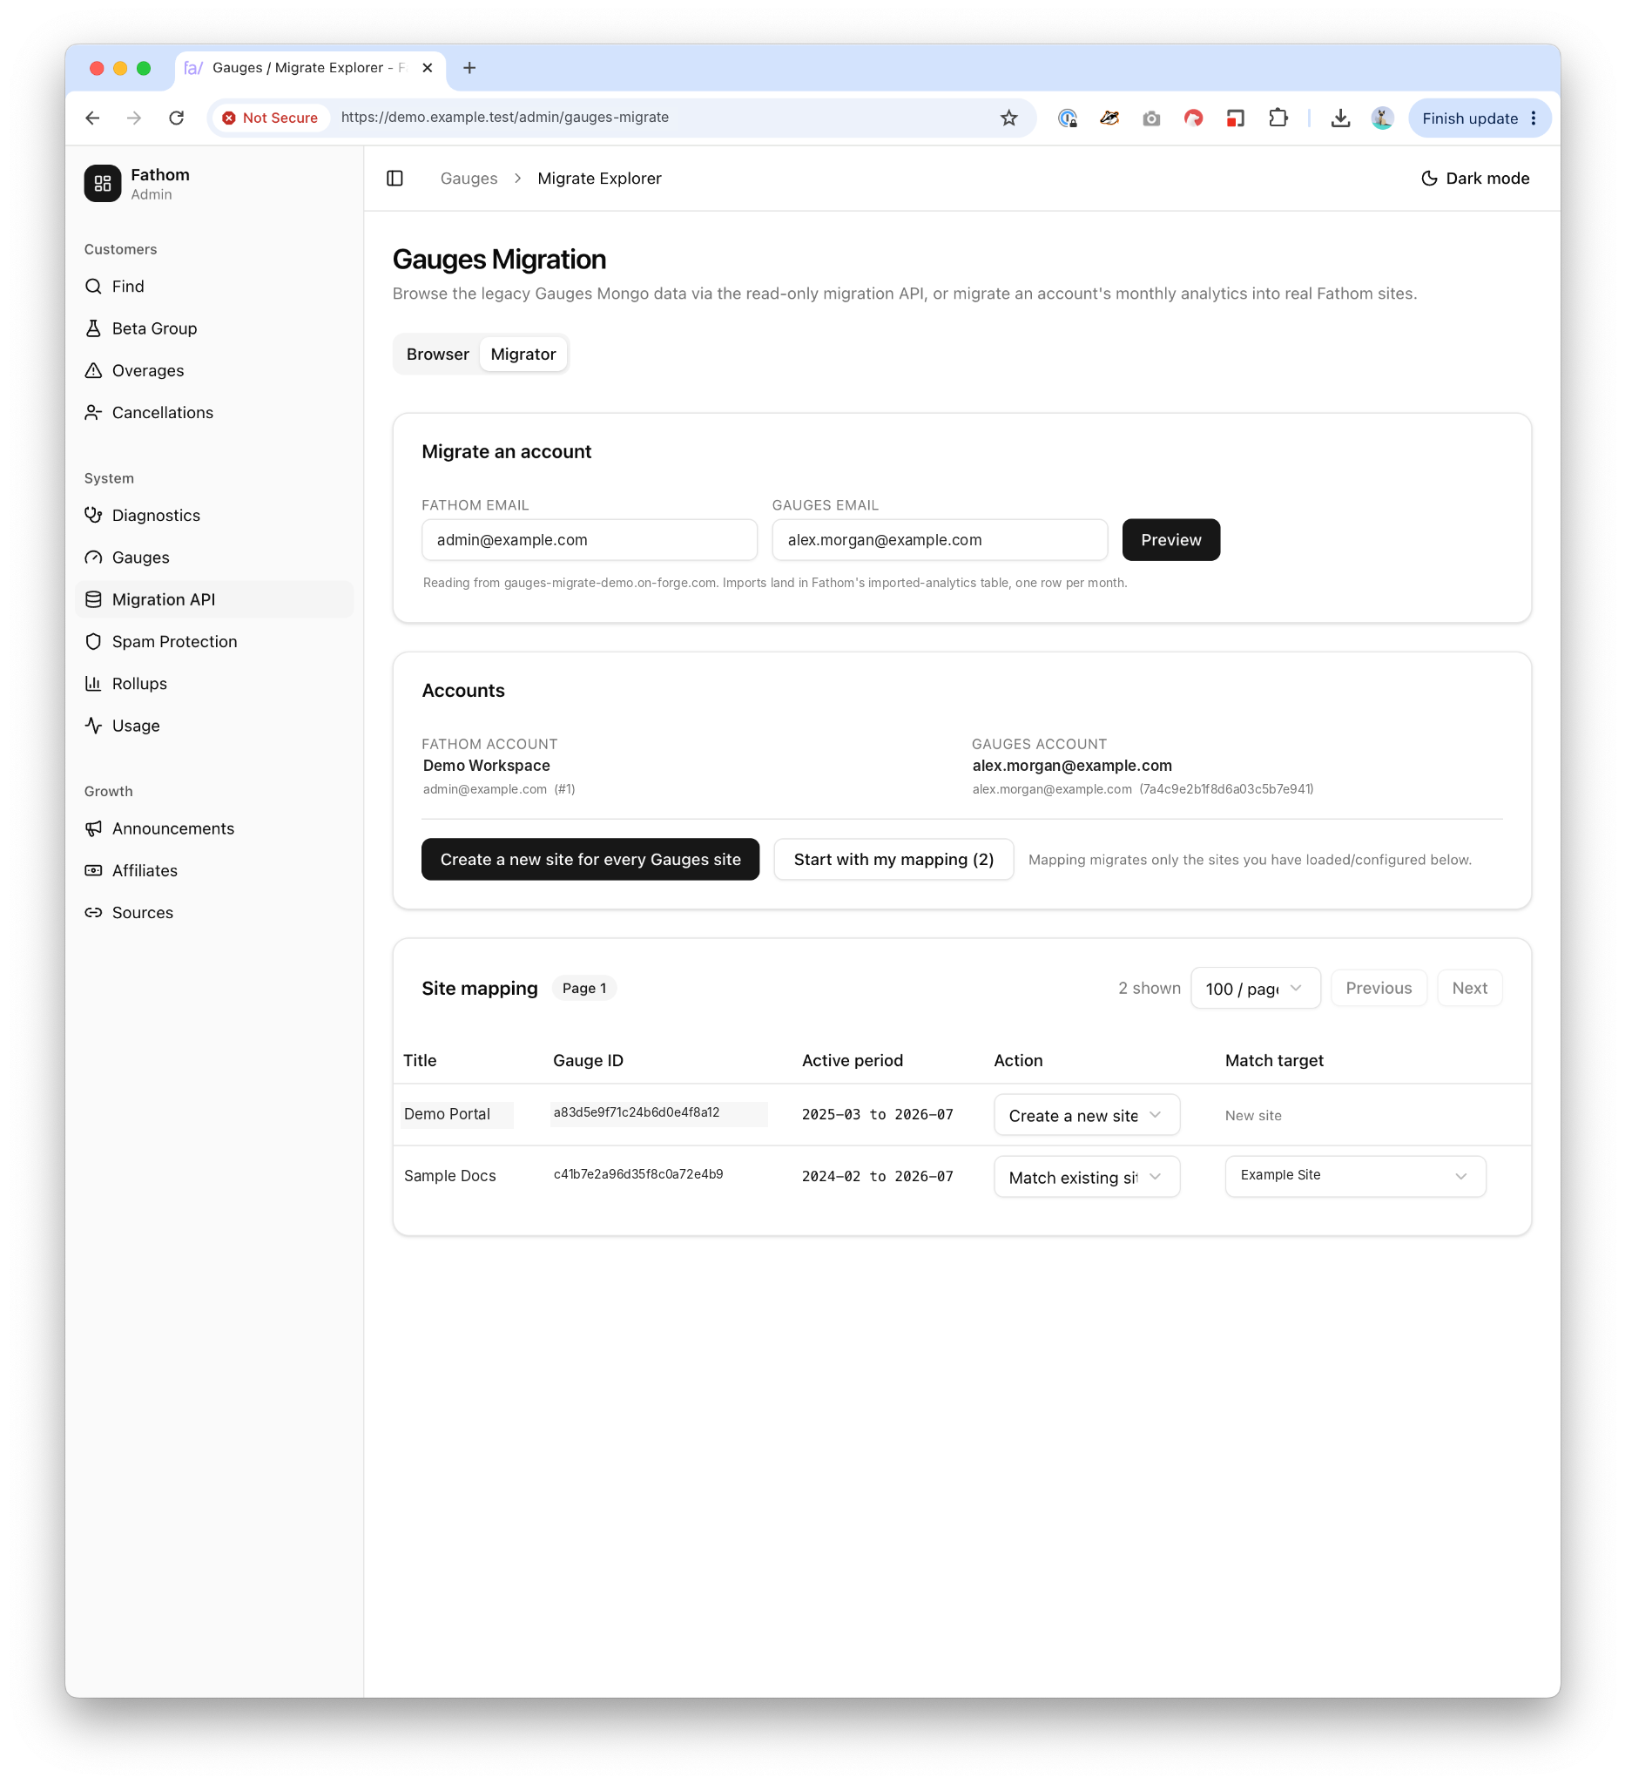Go back with the browser arrow
This screenshot has width=1625, height=1784.
point(93,118)
